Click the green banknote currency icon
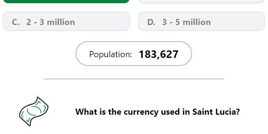Screen dimensions: 268x134 click(34, 111)
